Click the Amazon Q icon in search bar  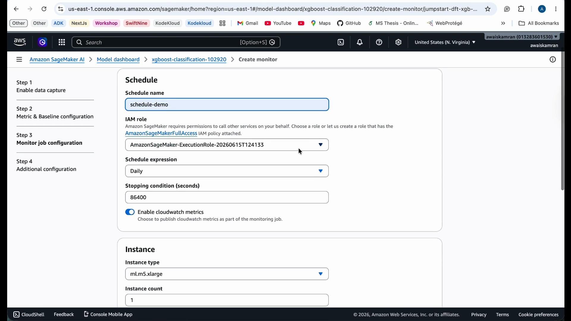click(x=272, y=43)
